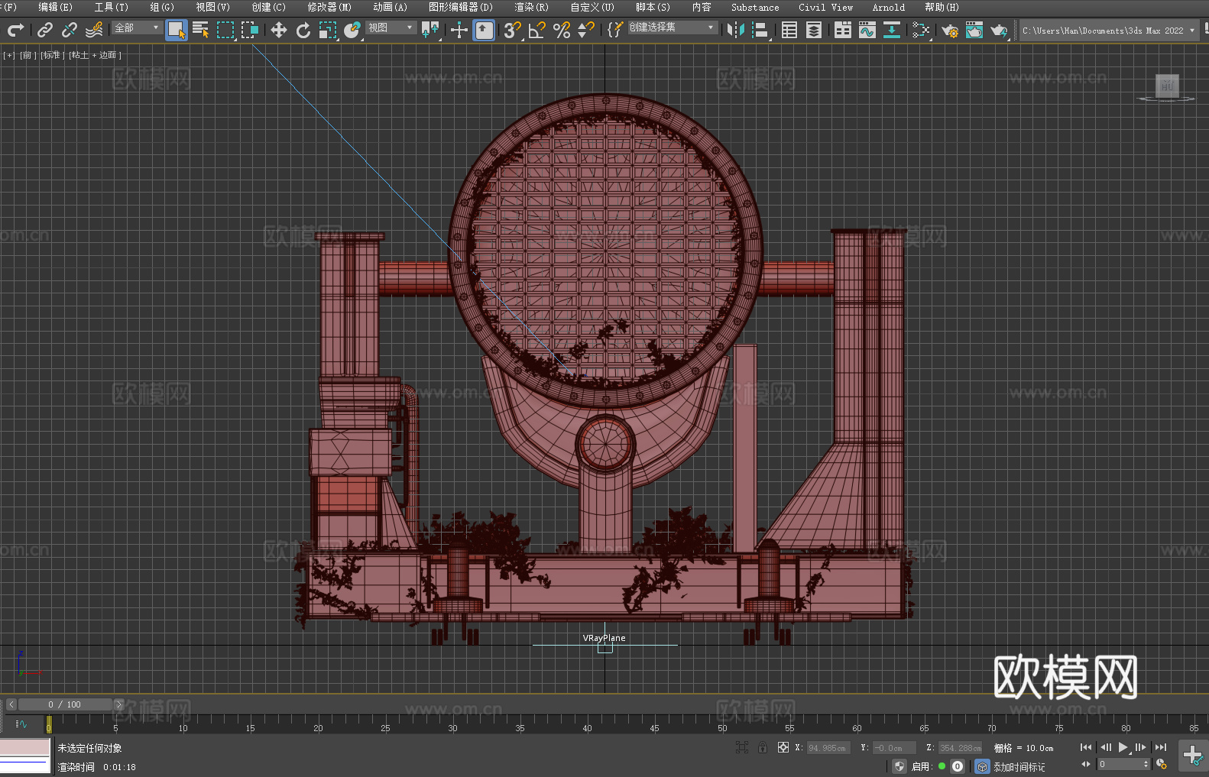The image size is (1209, 777).
Task: Click the Select Object arrow tool
Action: point(177,30)
